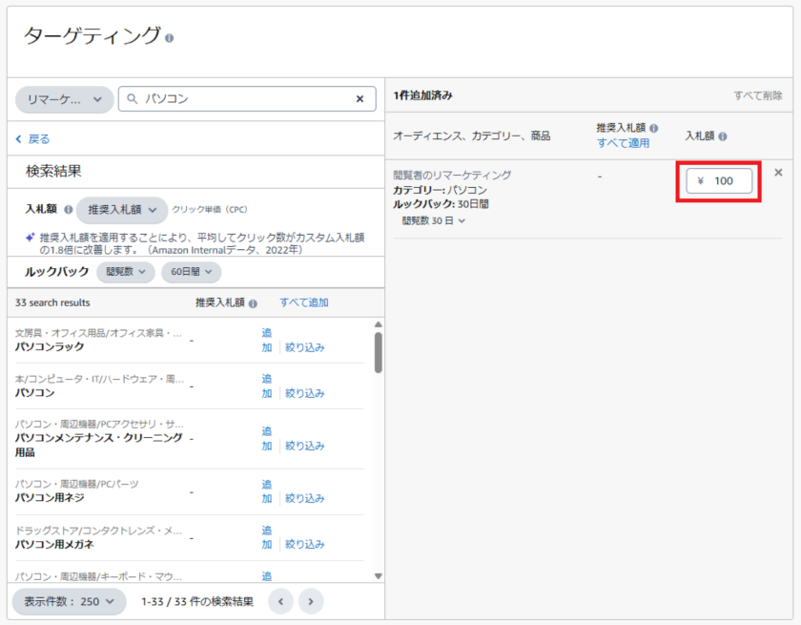Open 表示件数: 250 page size dropdown
The width and height of the screenshot is (801, 625).
(x=69, y=601)
